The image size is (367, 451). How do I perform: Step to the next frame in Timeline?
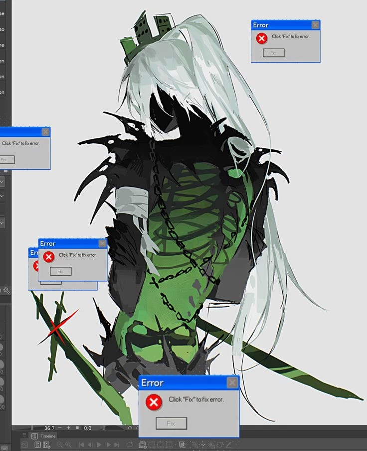point(108,445)
